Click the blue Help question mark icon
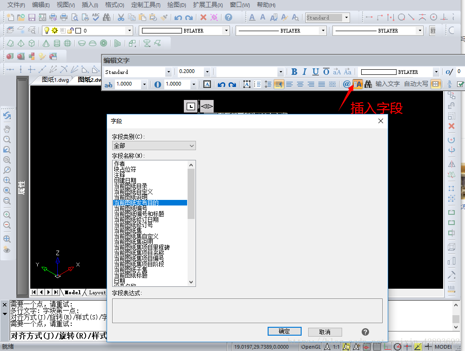The height and width of the screenshot is (351, 465). [x=229, y=18]
